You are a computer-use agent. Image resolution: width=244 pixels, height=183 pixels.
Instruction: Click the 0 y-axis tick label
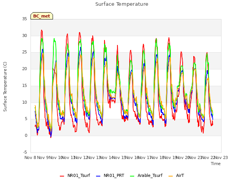point(26,136)
